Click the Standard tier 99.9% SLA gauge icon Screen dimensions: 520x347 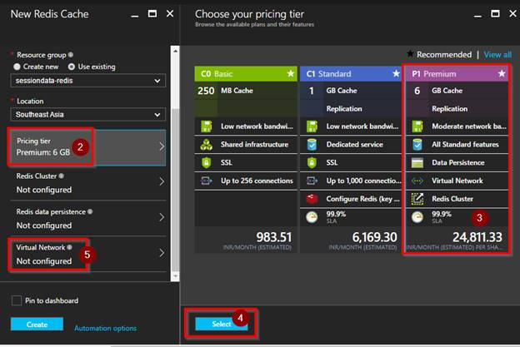point(312,217)
